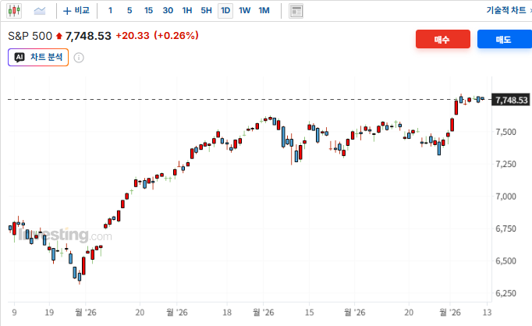Image resolution: width=532 pixels, height=326 pixels.
Task: Click the 7,500 price axis label
Action: 505,132
